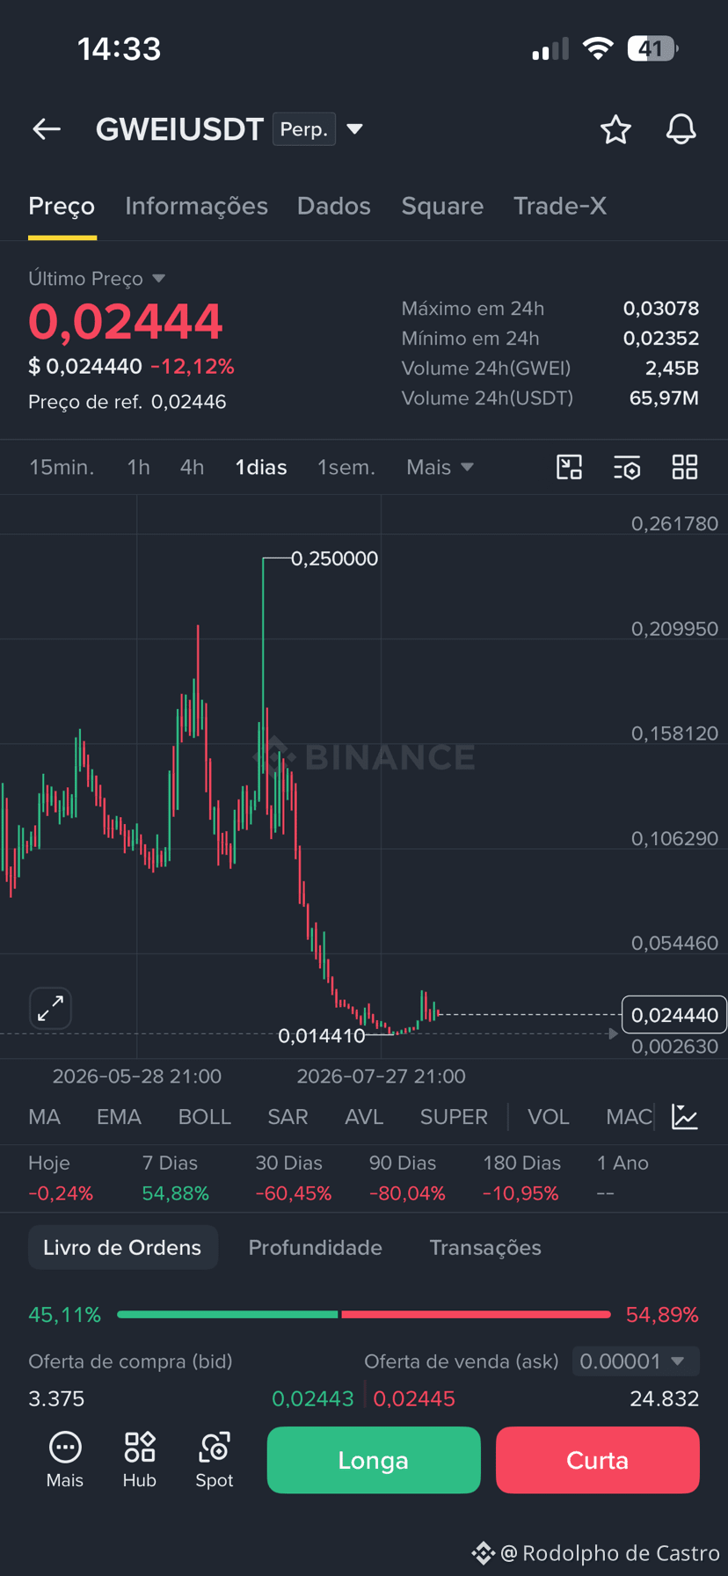Image resolution: width=728 pixels, height=1576 pixels.
Task: Change order book precision 0.00001 dropdown
Action: (636, 1361)
